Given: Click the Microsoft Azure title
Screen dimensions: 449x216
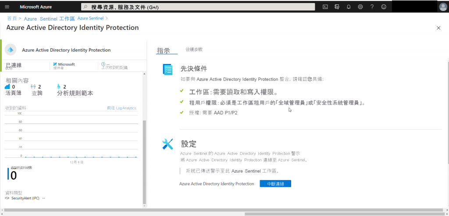Looking at the screenshot, I should pyautogui.click(x=36, y=7).
